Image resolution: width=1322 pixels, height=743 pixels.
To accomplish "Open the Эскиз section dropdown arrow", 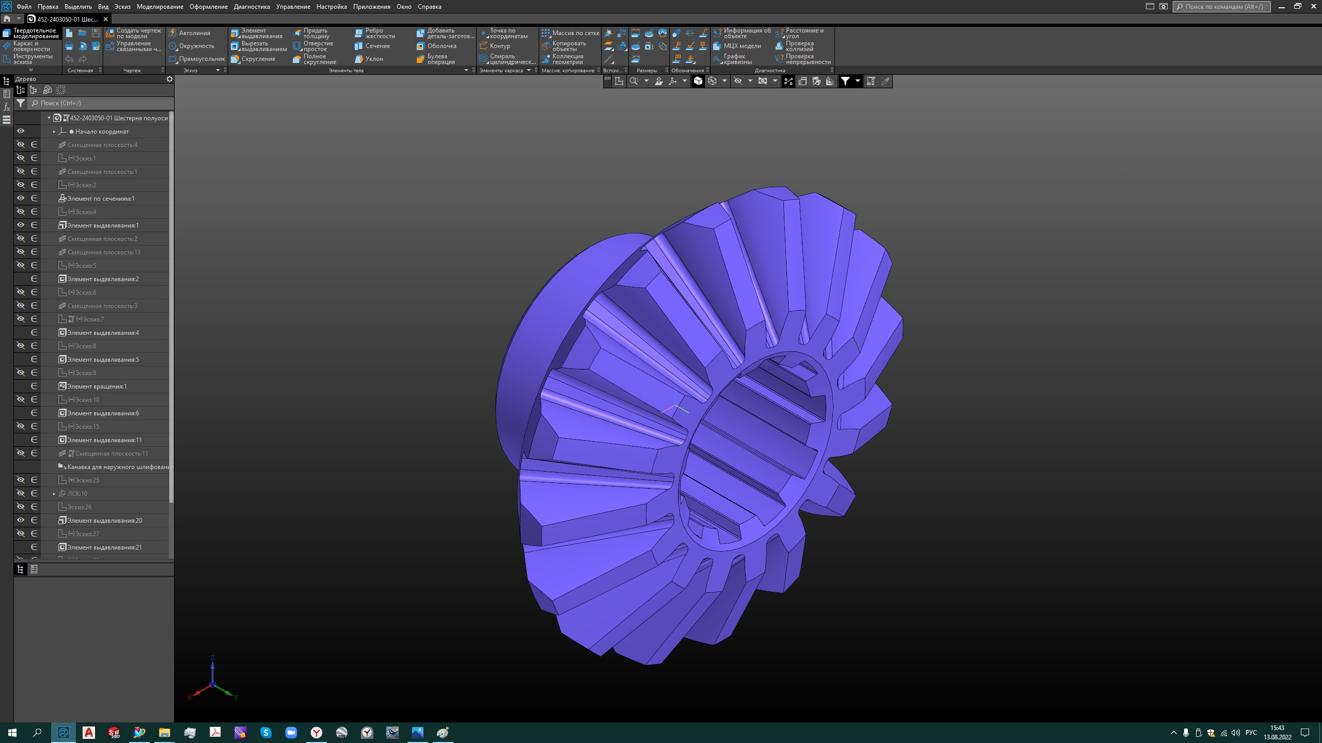I will [x=218, y=70].
